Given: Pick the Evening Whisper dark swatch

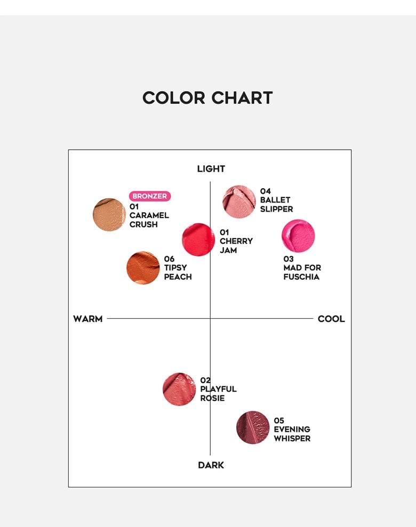Looking at the screenshot, I should point(253,427).
